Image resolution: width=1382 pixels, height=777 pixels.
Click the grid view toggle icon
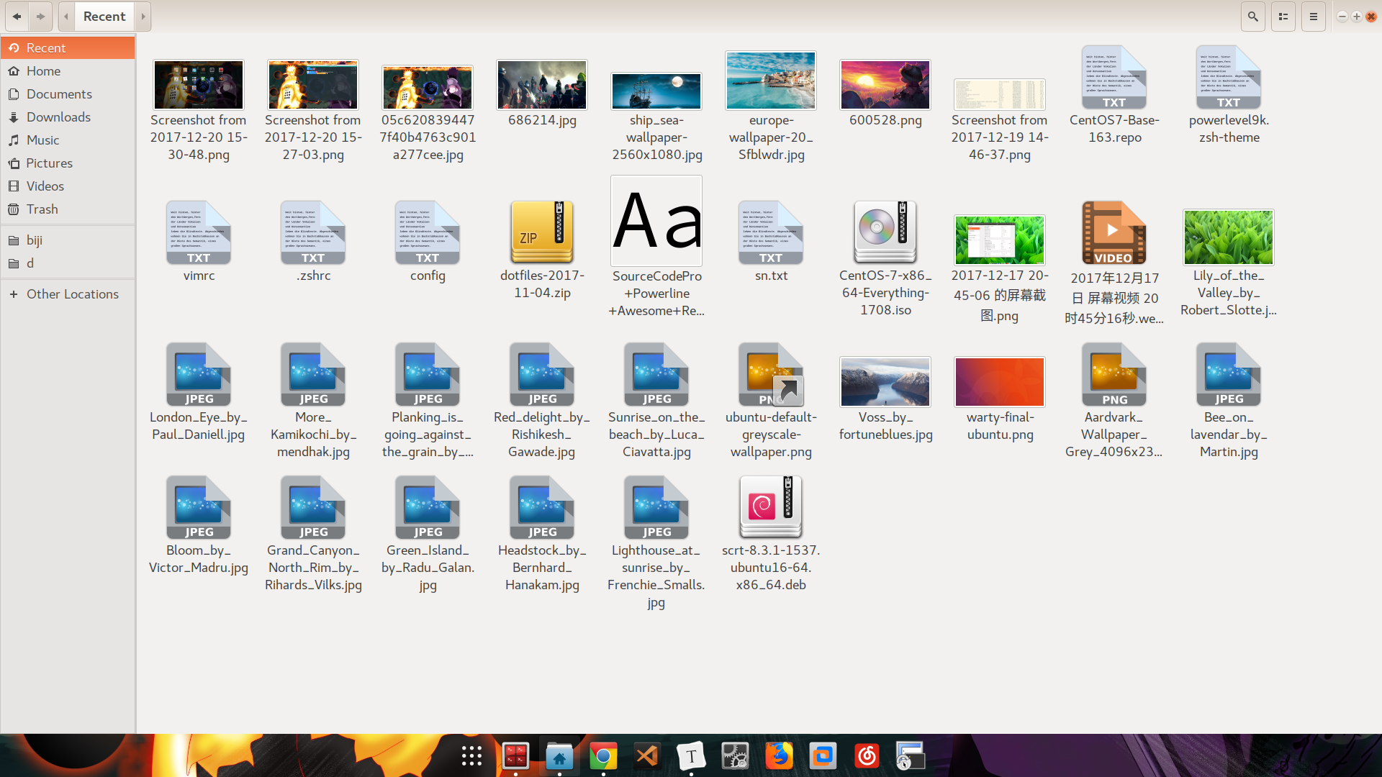tap(1283, 16)
